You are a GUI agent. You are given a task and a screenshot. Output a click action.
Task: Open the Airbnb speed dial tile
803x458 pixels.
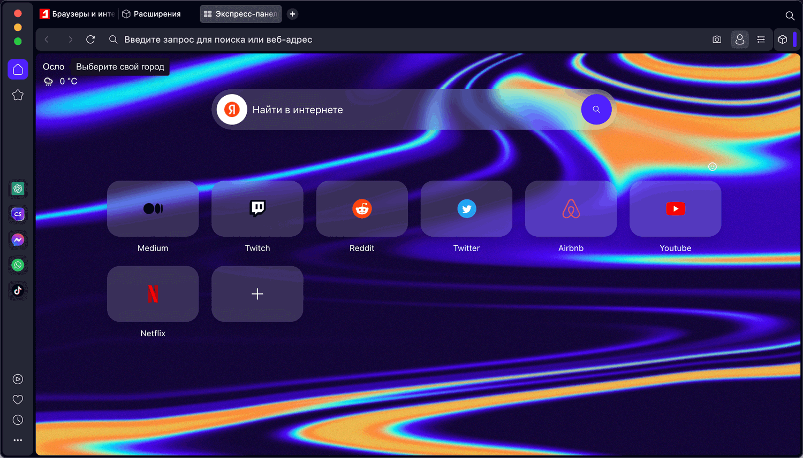[x=571, y=208]
